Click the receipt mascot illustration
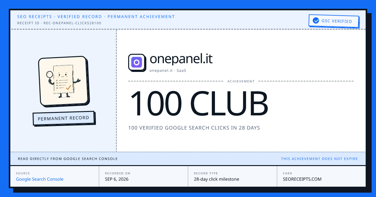The height and width of the screenshot is (197, 376). click(62, 81)
